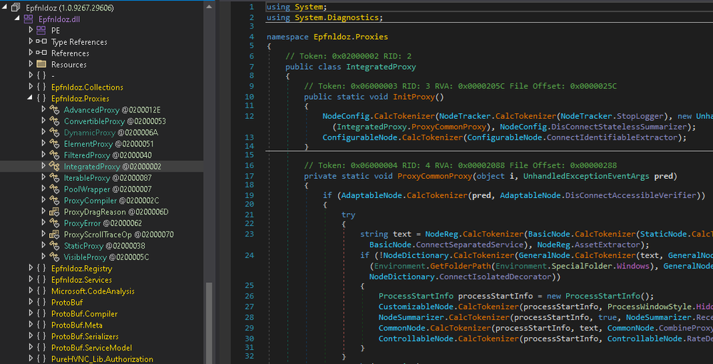Click the ProxyCompiler class icon

pyautogui.click(x=55, y=200)
